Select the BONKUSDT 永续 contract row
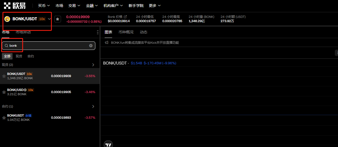Viewport: 338px width, 147px height. coord(50,118)
